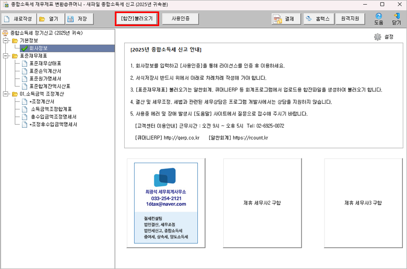
Task: Collapse the 01.소득금액 조정계산 folder
Action: click(x=5, y=94)
